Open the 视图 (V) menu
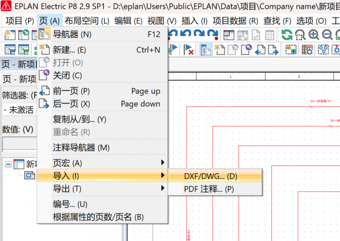Image resolution: width=340 pixels, height=241 pixels. tap(162, 21)
